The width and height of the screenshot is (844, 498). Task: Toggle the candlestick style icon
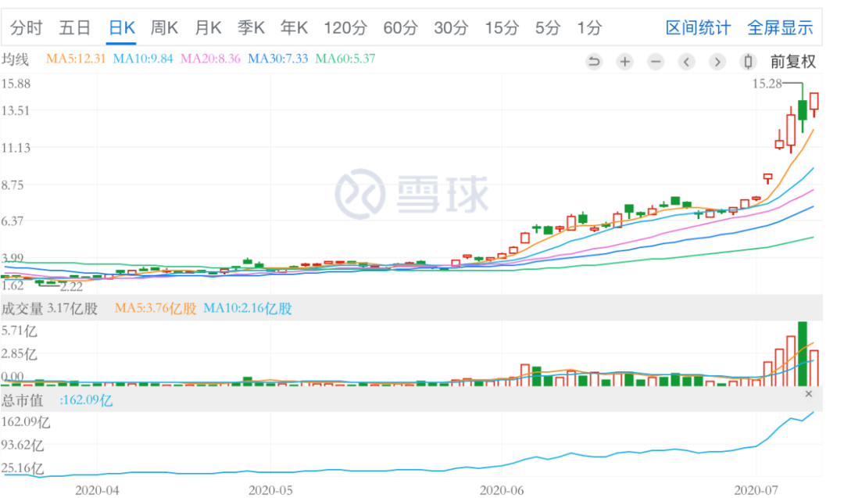[x=748, y=62]
